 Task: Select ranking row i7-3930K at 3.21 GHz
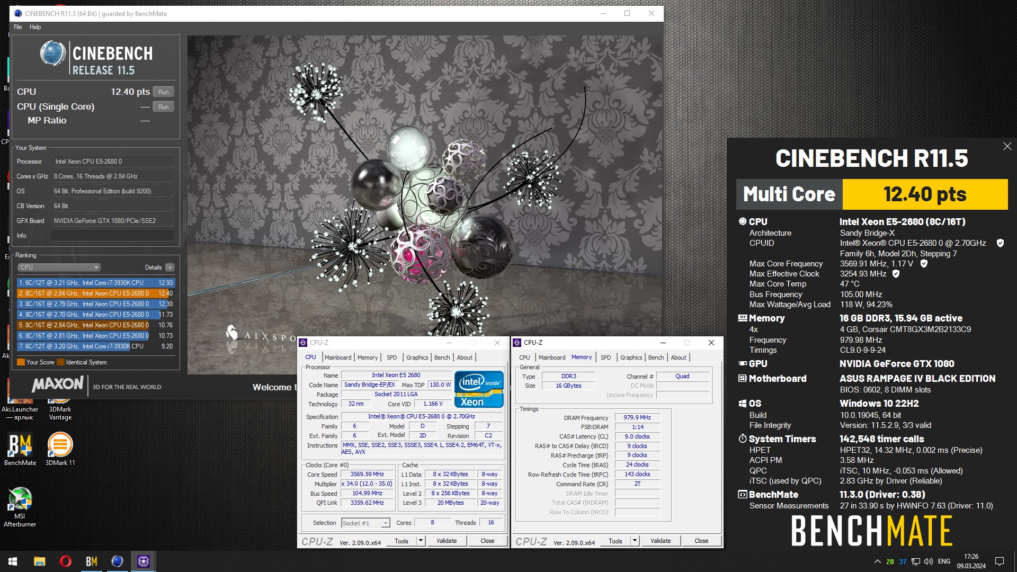(96, 283)
